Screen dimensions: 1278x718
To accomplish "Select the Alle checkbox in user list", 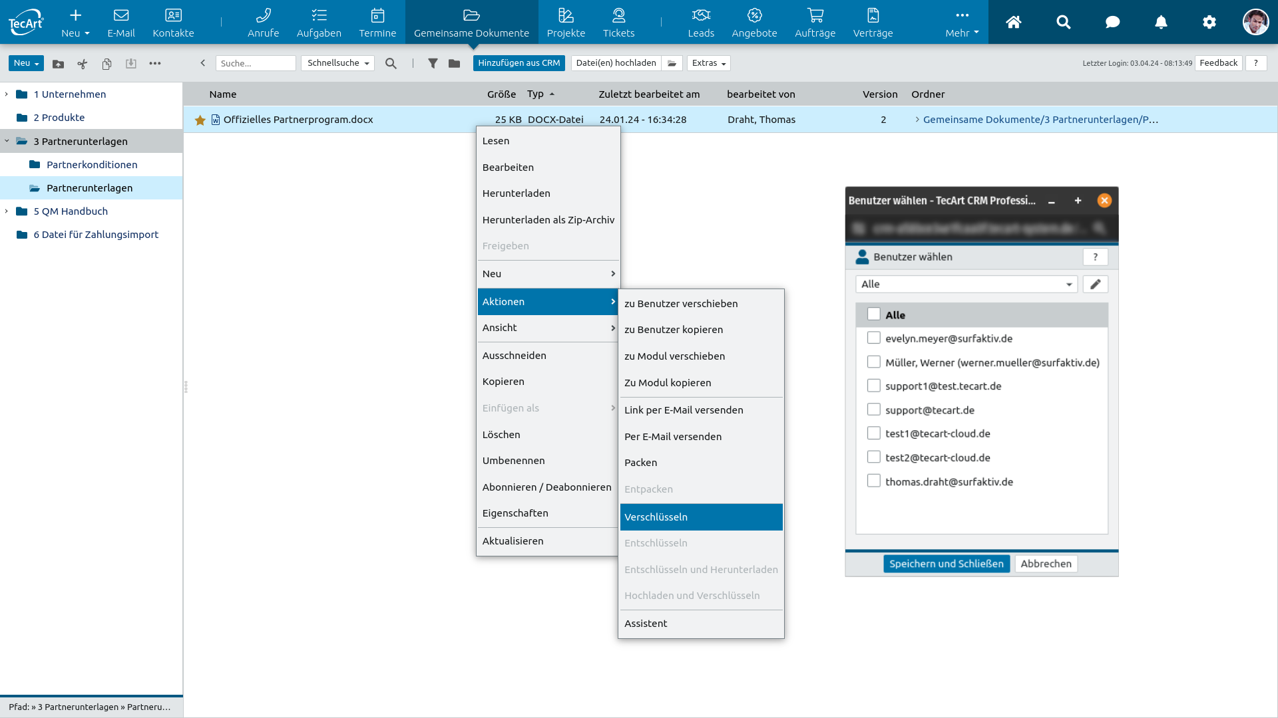I will click(874, 314).
